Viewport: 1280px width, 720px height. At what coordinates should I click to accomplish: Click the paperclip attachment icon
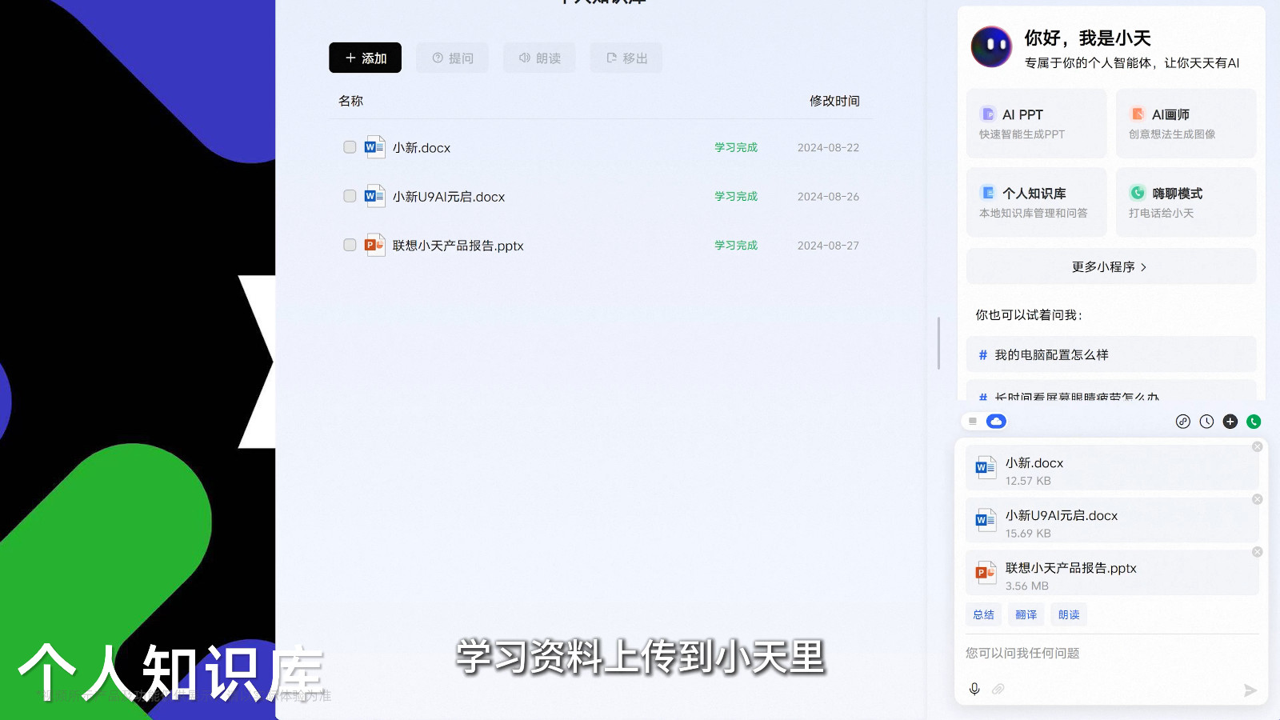point(998,689)
